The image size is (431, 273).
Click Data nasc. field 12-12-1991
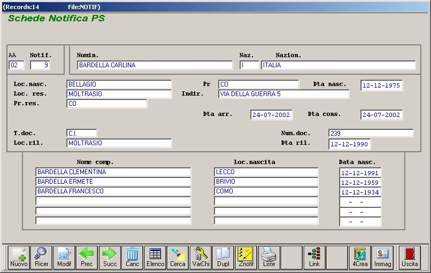pyautogui.click(x=360, y=173)
